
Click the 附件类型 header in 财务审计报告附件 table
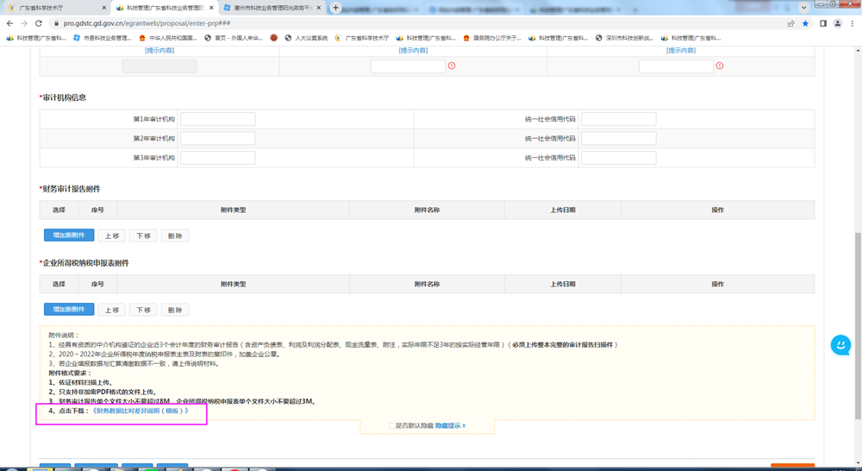pos(233,210)
